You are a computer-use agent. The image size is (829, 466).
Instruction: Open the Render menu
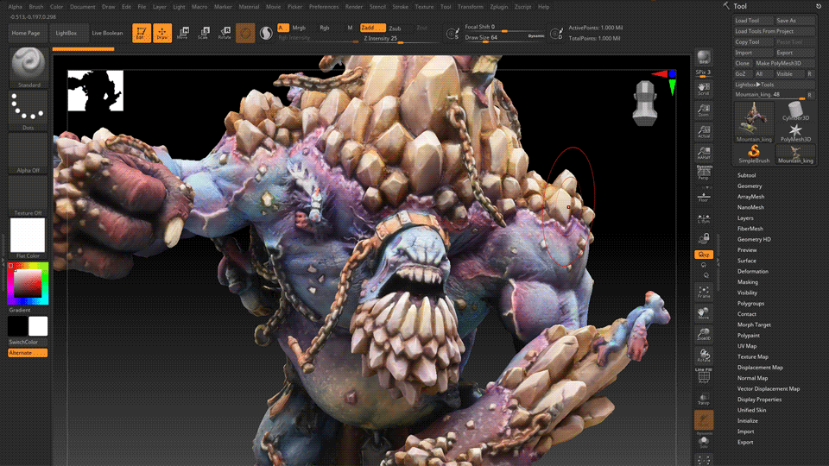[354, 7]
